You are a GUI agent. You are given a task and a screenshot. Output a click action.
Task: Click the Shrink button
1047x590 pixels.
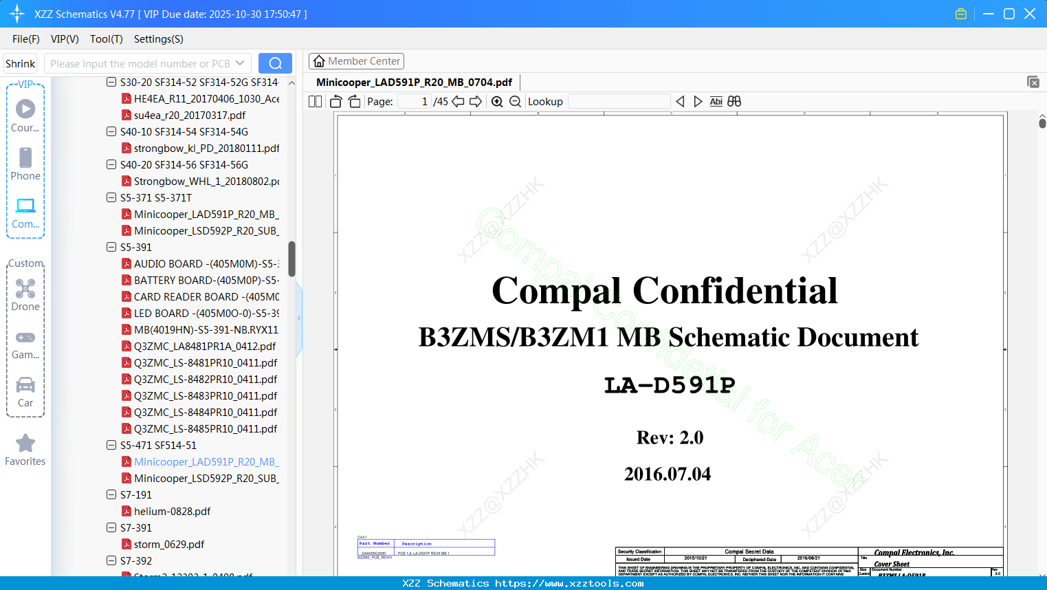(21, 63)
